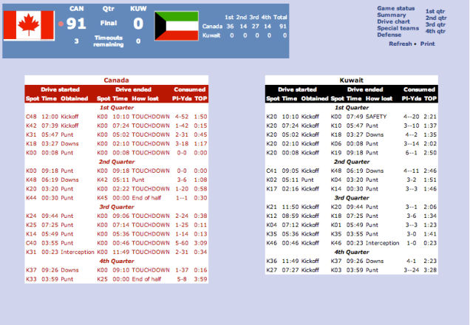Refresh the game page
Viewport: 470px width, 325px height.
click(400, 44)
